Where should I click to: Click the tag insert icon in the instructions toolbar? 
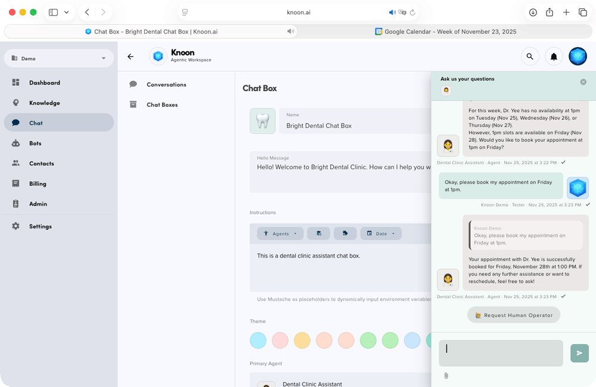click(x=345, y=233)
